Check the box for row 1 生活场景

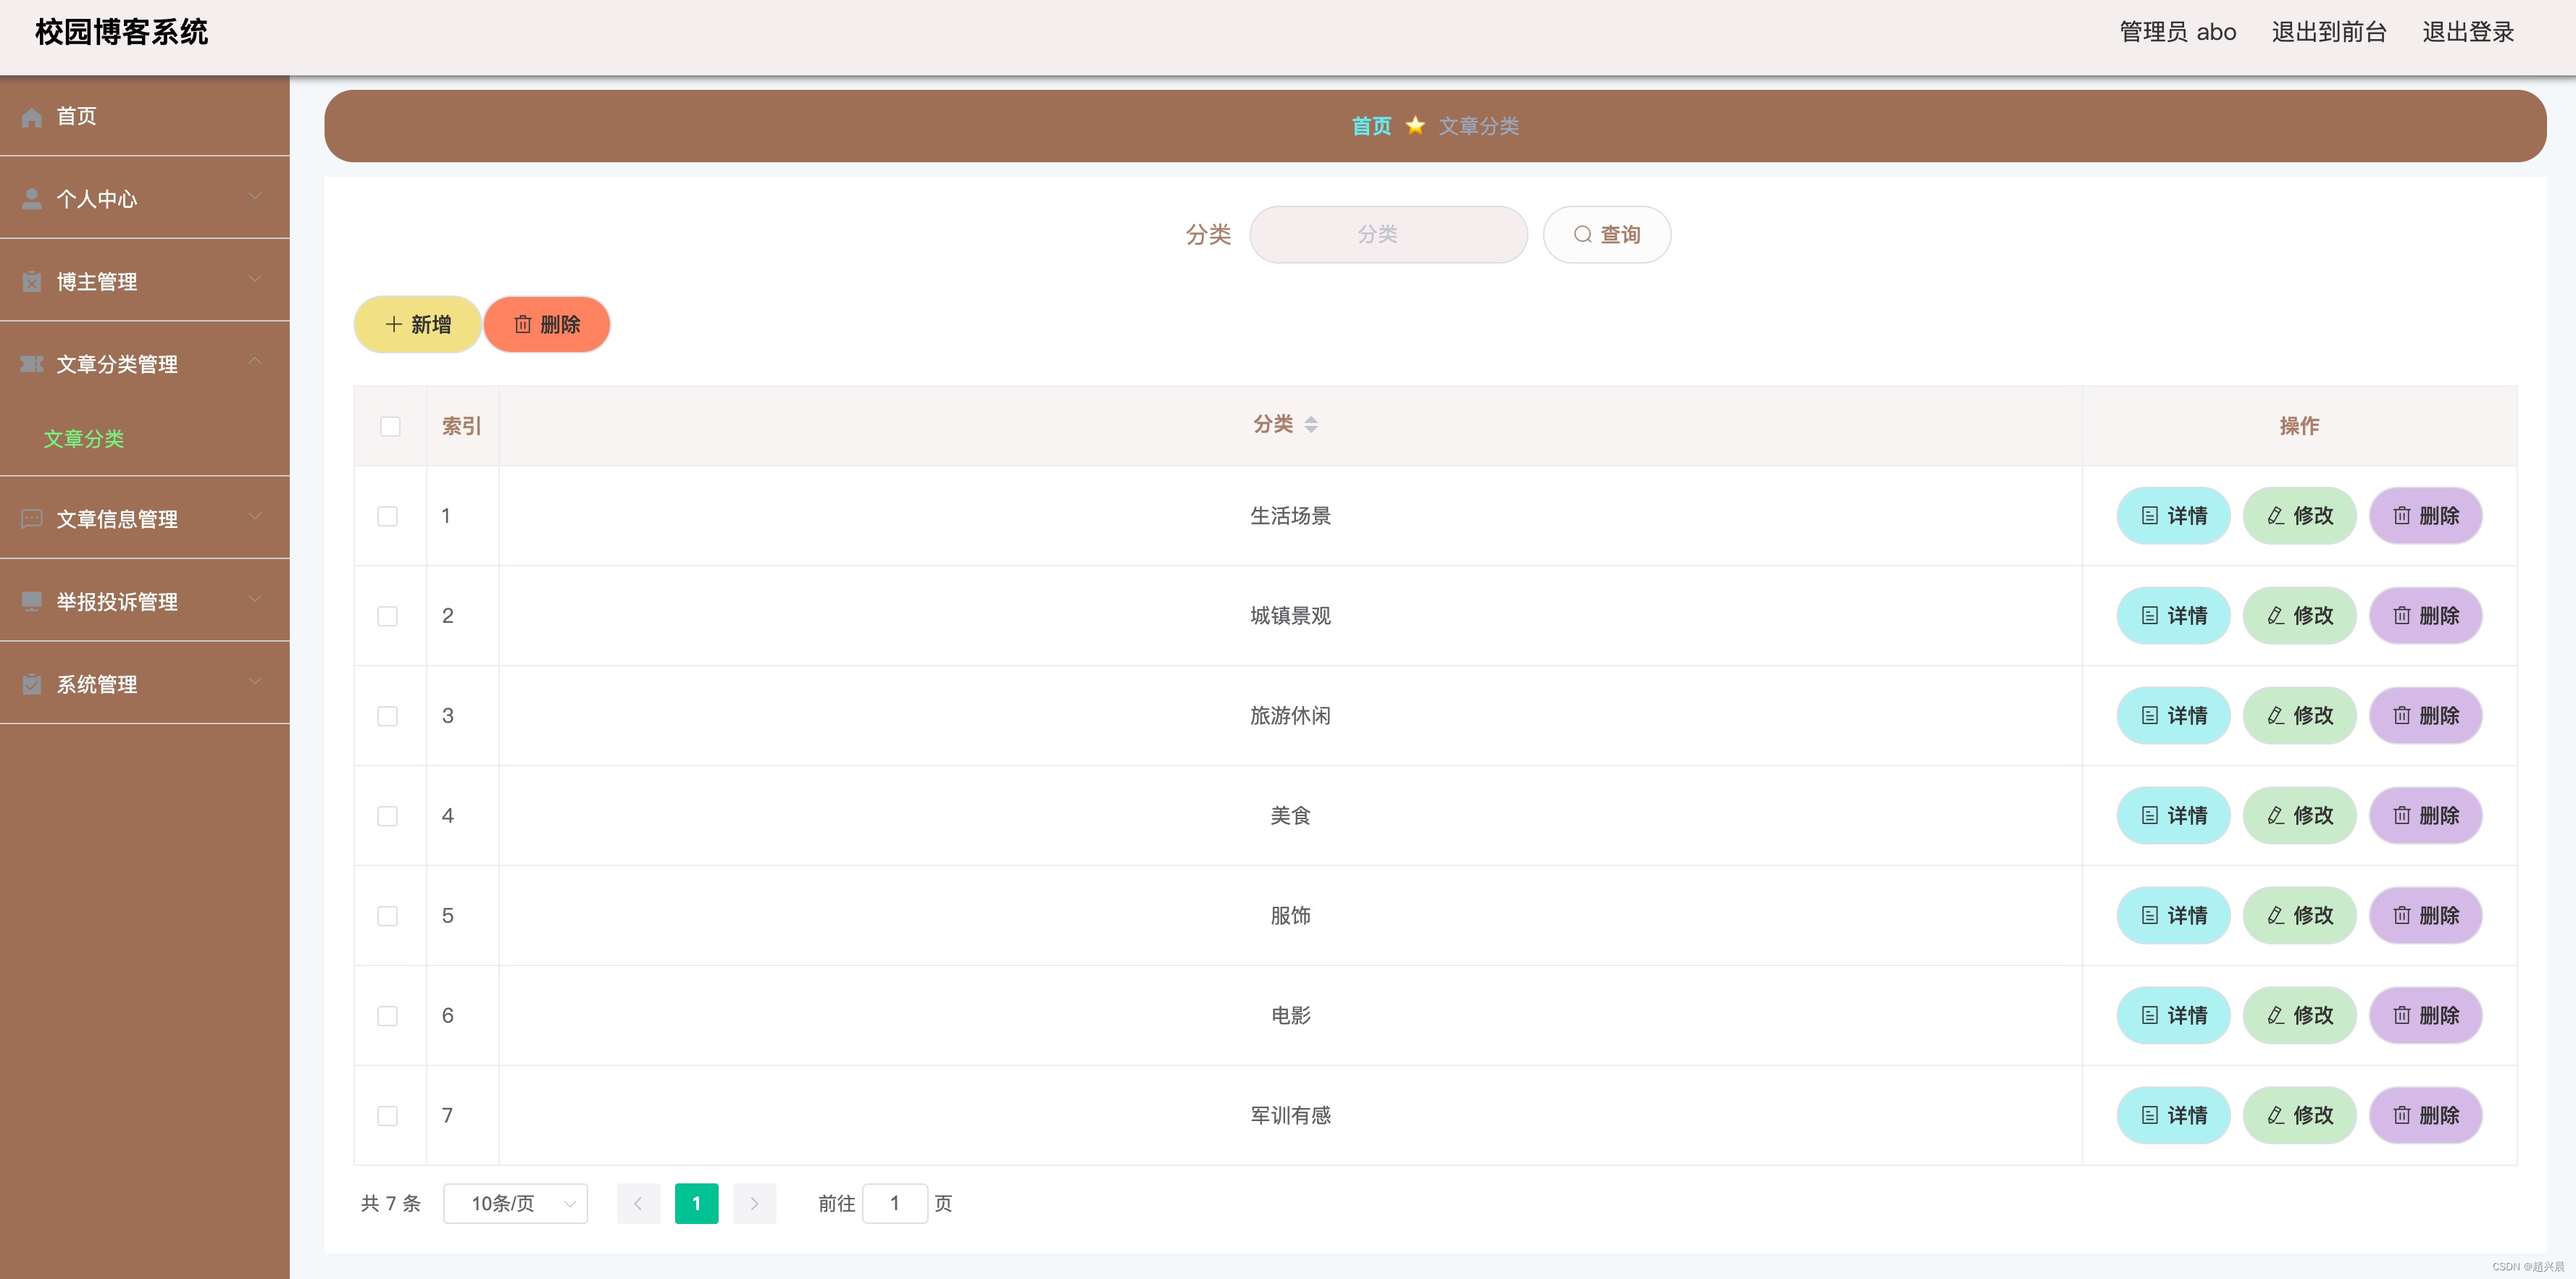[x=387, y=516]
